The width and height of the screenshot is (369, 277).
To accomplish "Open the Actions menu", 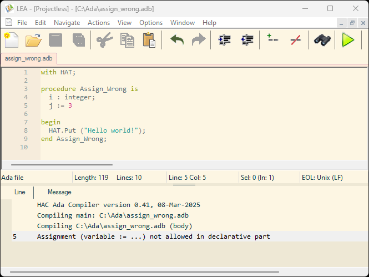I will click(x=99, y=23).
